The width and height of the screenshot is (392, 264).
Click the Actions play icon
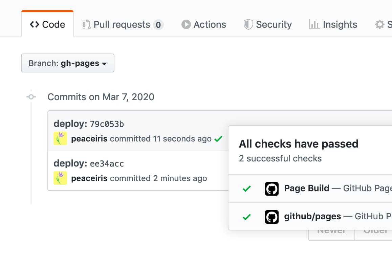tap(186, 24)
